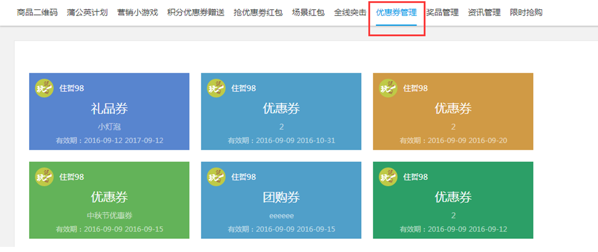The image size is (598, 252).
Task: Select the 积分优惠券赠送 tab
Action: coord(196,13)
